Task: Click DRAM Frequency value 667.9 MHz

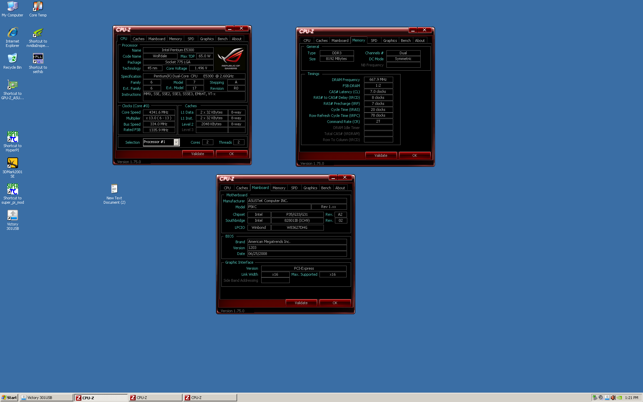Action: [x=378, y=80]
